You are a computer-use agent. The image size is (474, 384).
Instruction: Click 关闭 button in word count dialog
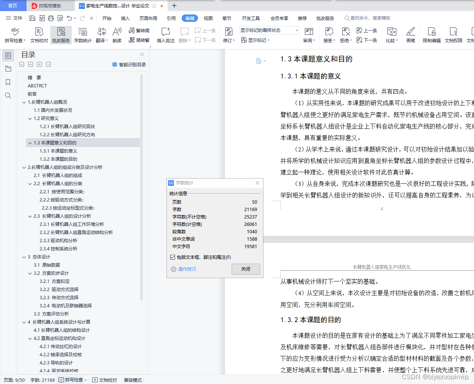coord(246,269)
